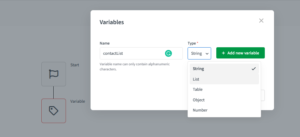Pick Number as the variable type
The width and height of the screenshot is (300, 137).
[x=200, y=110]
